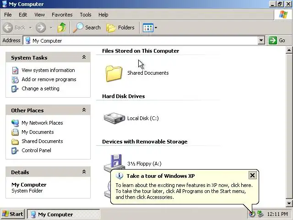Click Add or remove programs link

tap(49, 79)
